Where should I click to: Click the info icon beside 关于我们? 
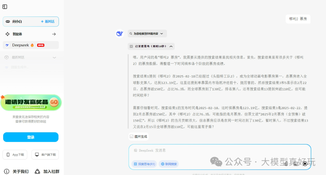click(7, 171)
